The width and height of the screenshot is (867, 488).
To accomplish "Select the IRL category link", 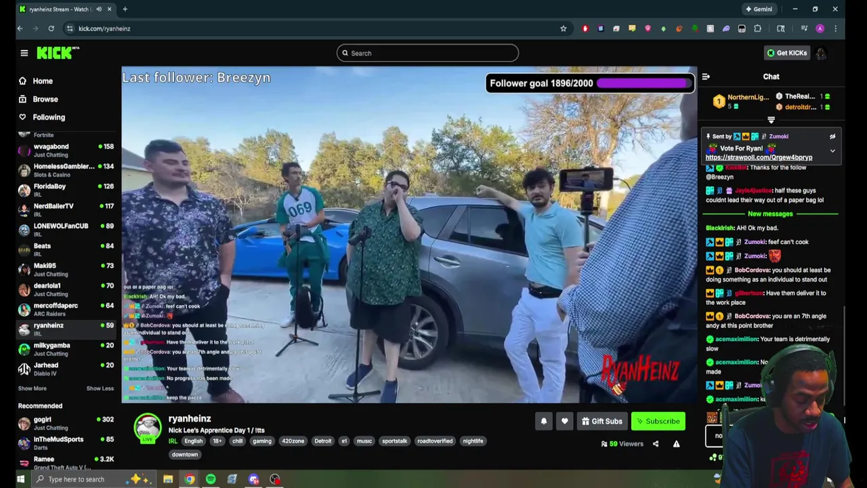I will pos(173,441).
